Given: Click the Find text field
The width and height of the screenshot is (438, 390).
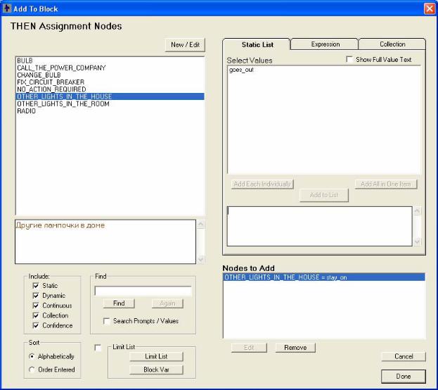Looking at the screenshot, I should tap(143, 291).
